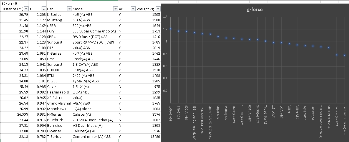The height and width of the screenshot is (142, 349).
Task: Select the BX200 car cell
Action: tap(59, 81)
